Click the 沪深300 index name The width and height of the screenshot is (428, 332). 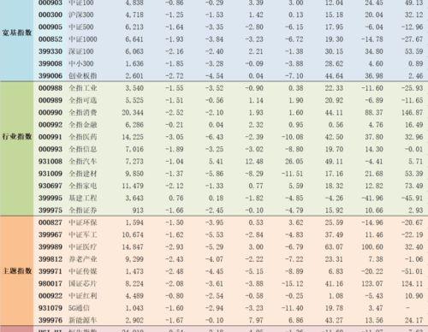pyautogui.click(x=81, y=15)
